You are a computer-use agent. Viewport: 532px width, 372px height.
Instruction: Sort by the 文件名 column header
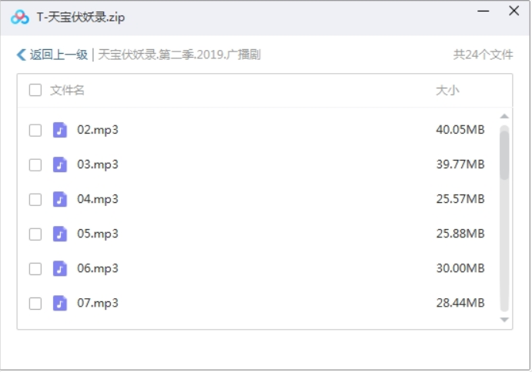(x=67, y=91)
